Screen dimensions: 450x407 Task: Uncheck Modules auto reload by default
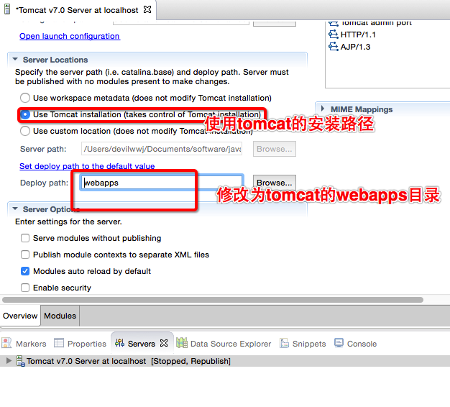tap(25, 271)
